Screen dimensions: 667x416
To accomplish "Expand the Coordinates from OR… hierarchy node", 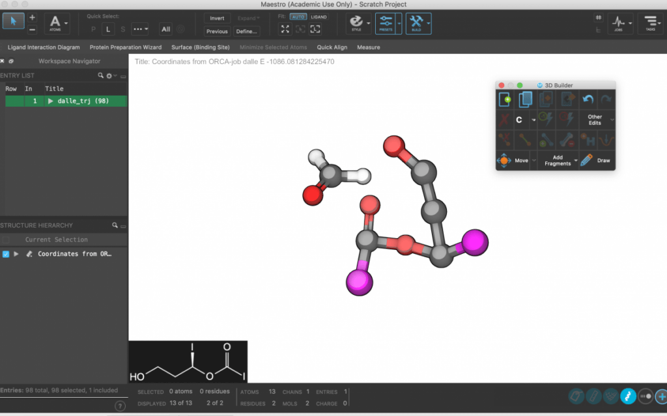I will pyautogui.click(x=16, y=254).
